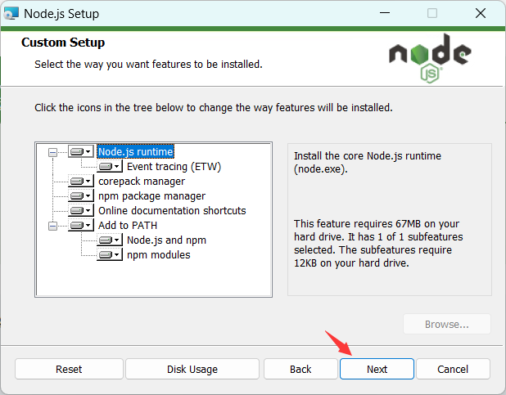506x395 pixels.
Task: Go Back to the previous step
Action: point(300,369)
